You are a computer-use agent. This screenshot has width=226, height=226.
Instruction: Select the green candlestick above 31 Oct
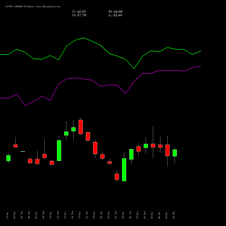point(9,158)
